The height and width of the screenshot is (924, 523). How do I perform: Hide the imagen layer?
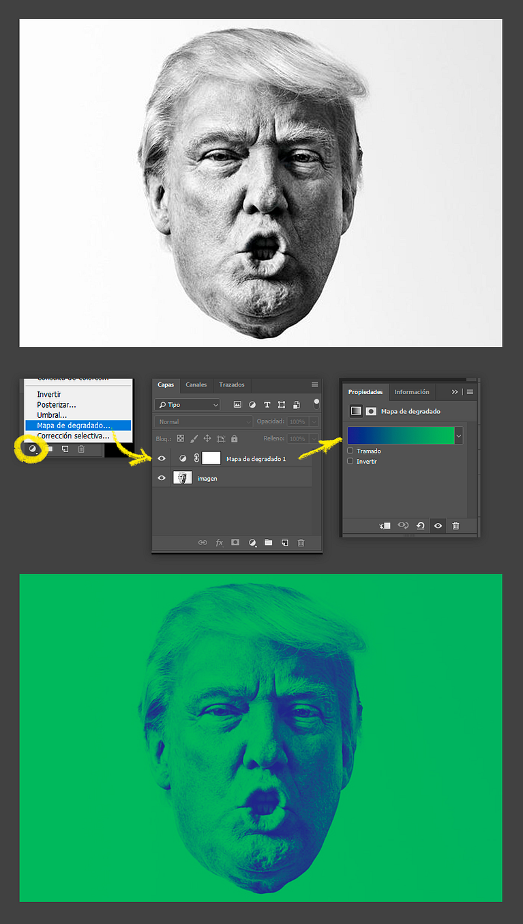162,478
